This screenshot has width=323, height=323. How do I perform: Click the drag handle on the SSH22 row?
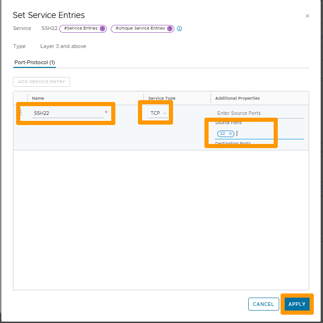[x=21, y=112]
